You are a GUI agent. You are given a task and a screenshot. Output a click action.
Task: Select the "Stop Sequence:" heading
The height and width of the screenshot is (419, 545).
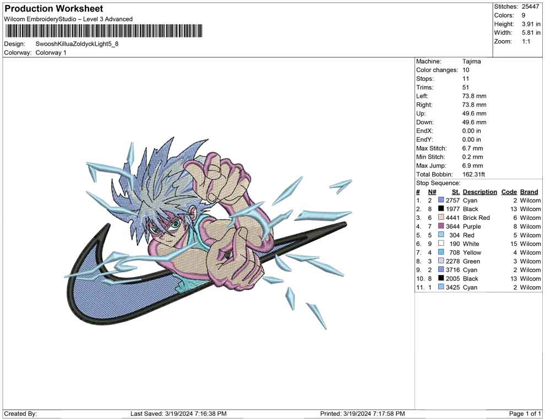pos(438,183)
